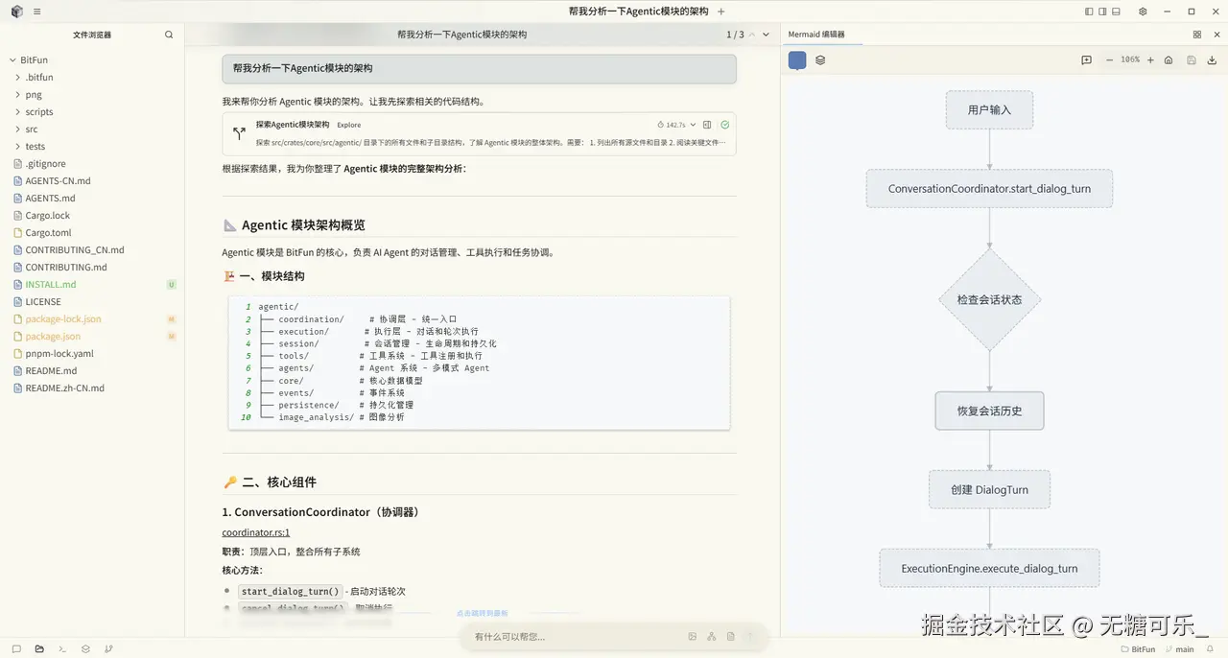The height and width of the screenshot is (658, 1228).
Task: Open notifications bell in the status bar
Action: tap(1211, 649)
